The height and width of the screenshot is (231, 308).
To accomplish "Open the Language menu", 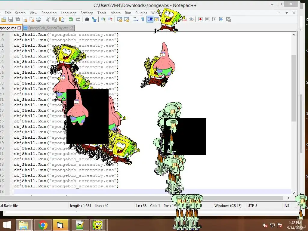I will coord(69,13).
